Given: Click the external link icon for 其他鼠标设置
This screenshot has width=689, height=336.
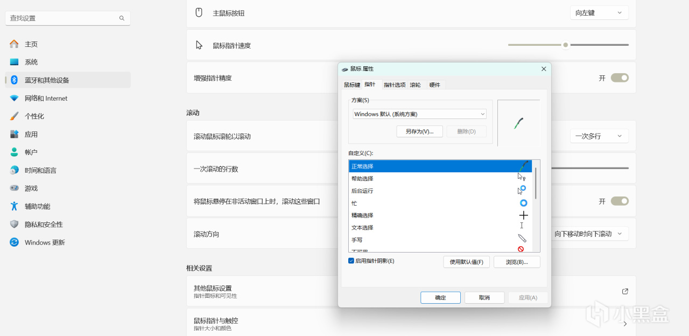Looking at the screenshot, I should tap(625, 291).
